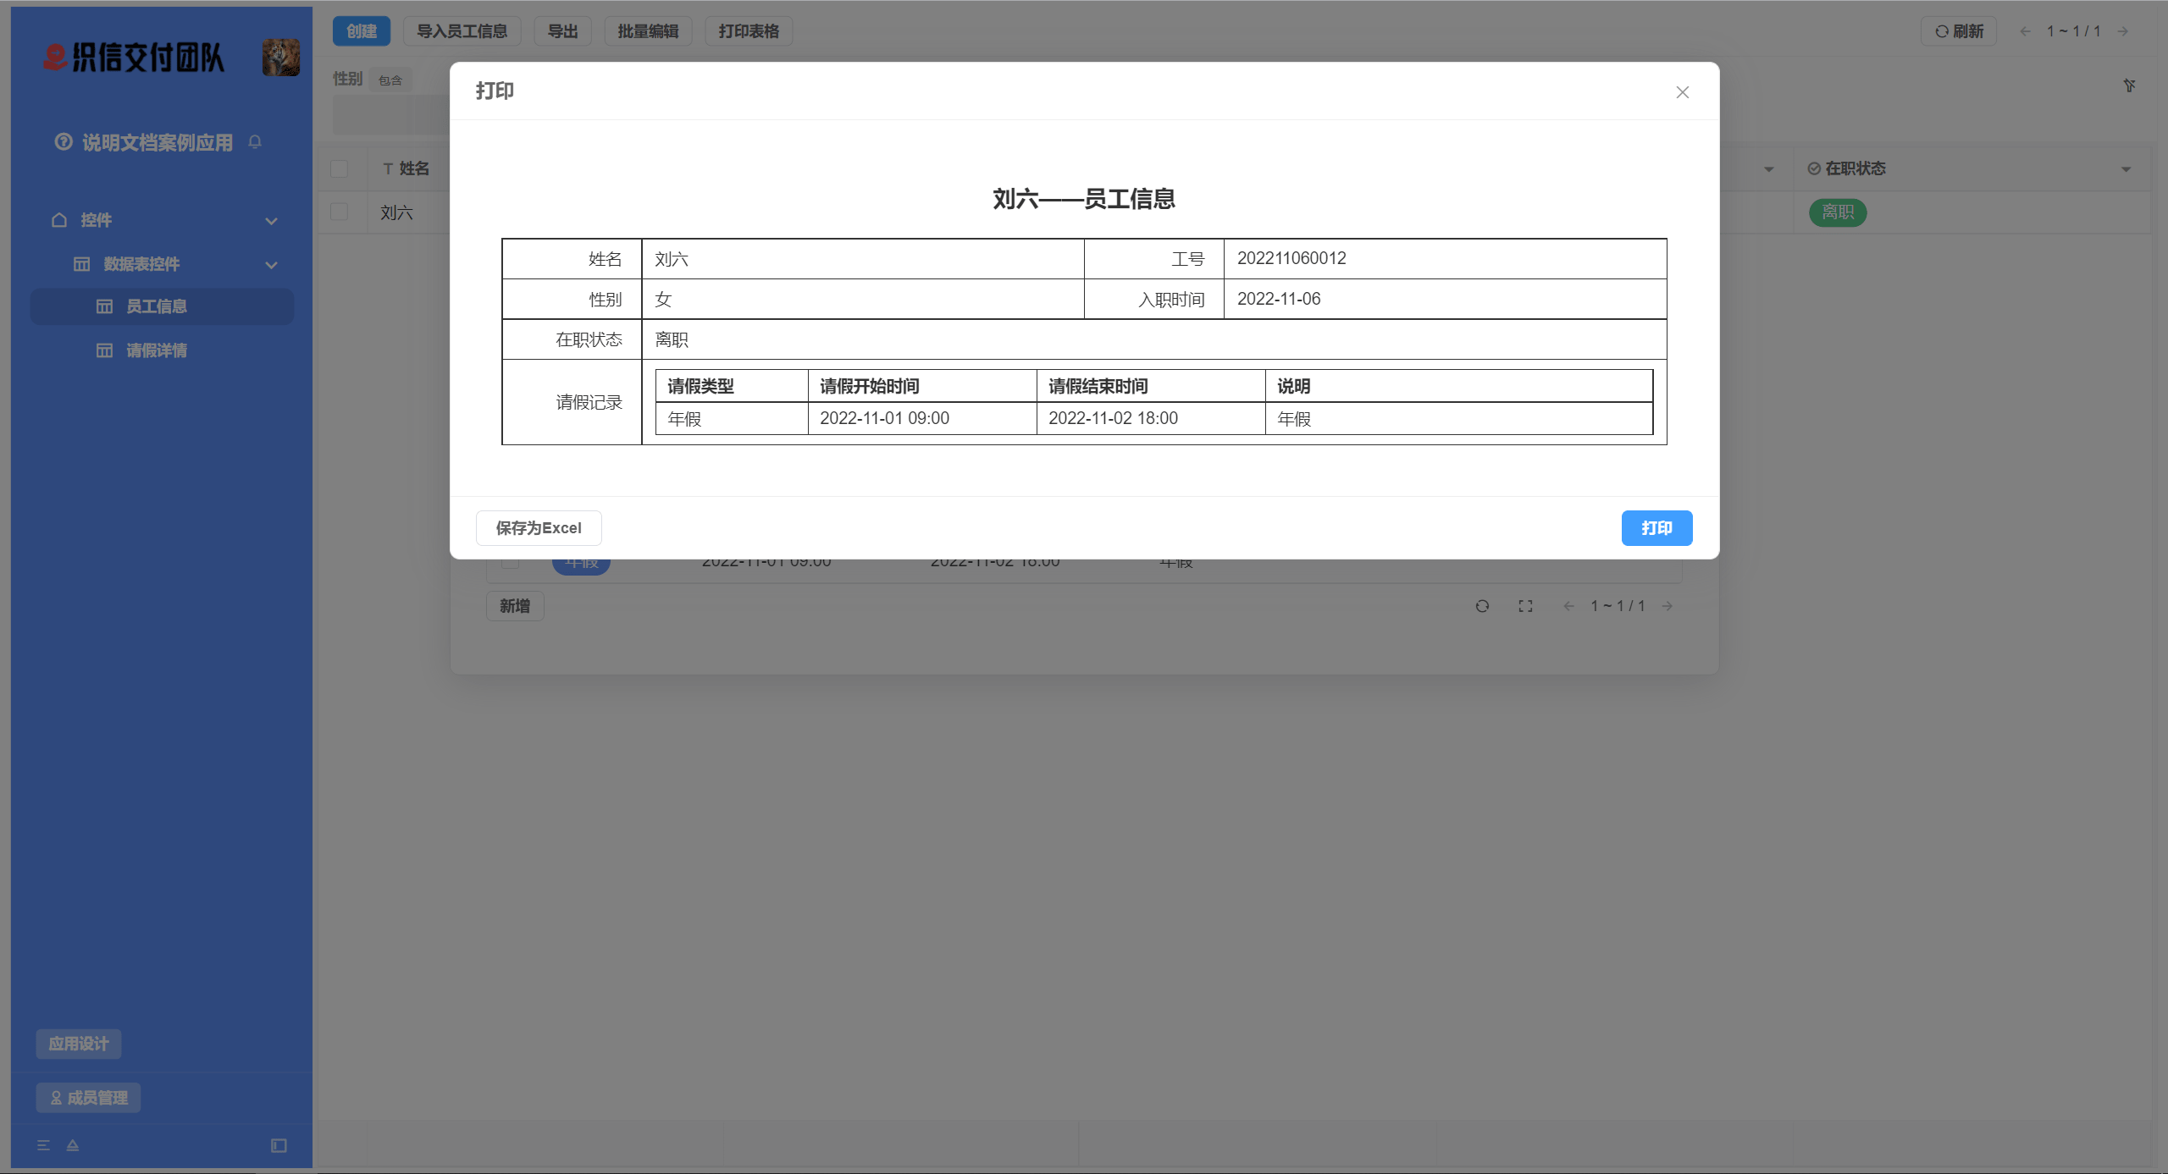Screen dimensions: 2168x1174
Task: Click the fullscreen expand icon near 新增 pagination
Action: pyautogui.click(x=1525, y=606)
